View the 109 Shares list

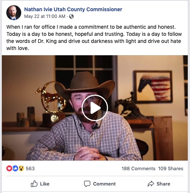171,168
